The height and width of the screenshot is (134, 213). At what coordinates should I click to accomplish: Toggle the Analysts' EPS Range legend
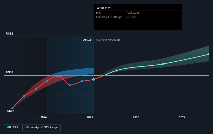click(42, 128)
